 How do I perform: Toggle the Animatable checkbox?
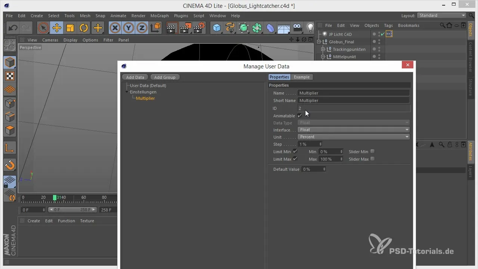tap(300, 115)
